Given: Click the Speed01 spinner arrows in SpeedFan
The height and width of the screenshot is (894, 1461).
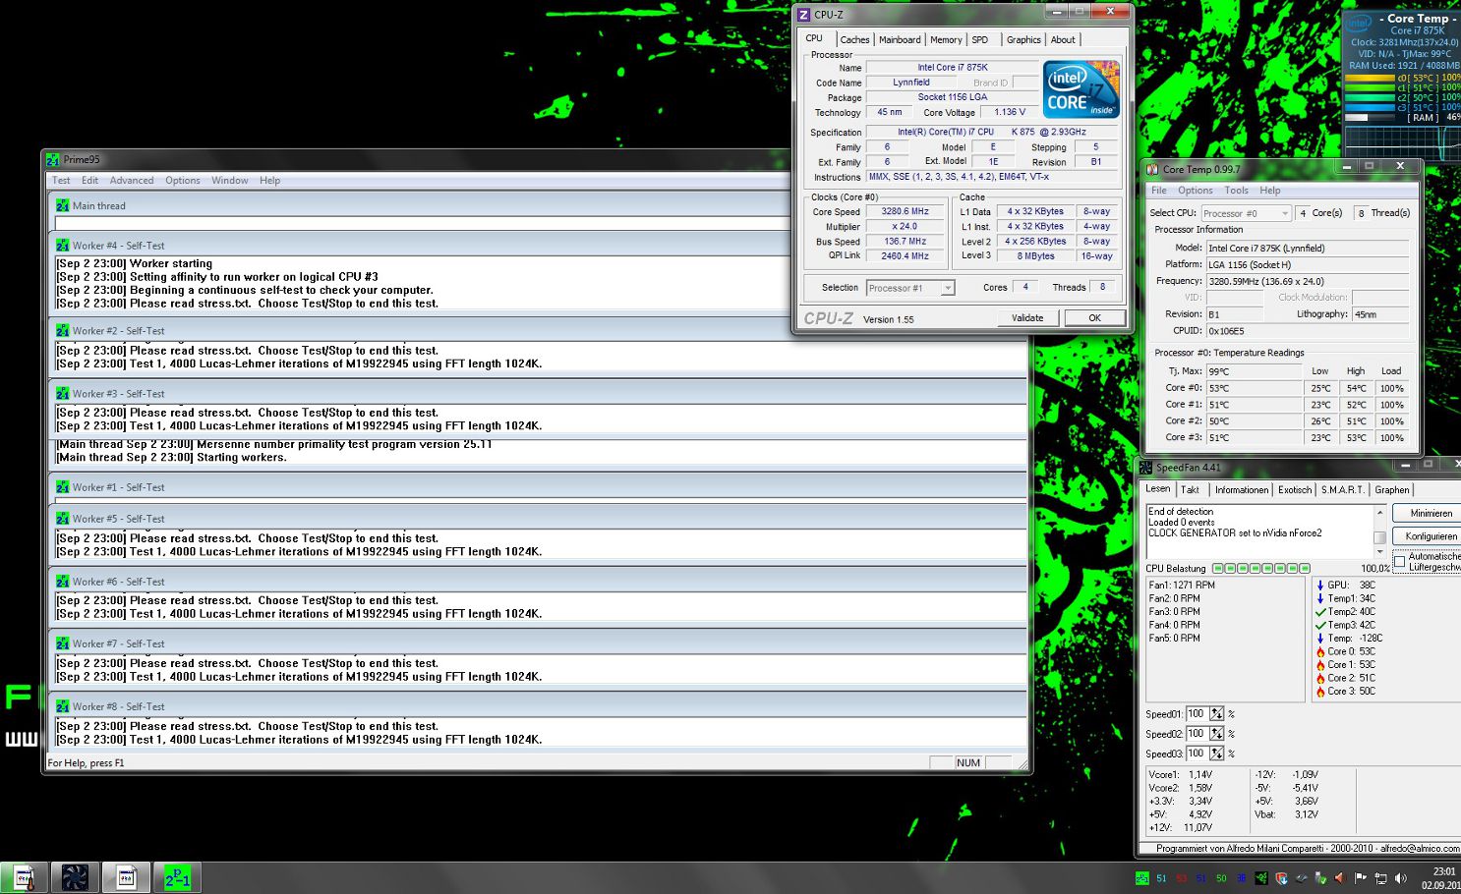Looking at the screenshot, I should tap(1216, 714).
